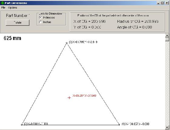Click the triangle top vertex point (3)

(66, 43)
